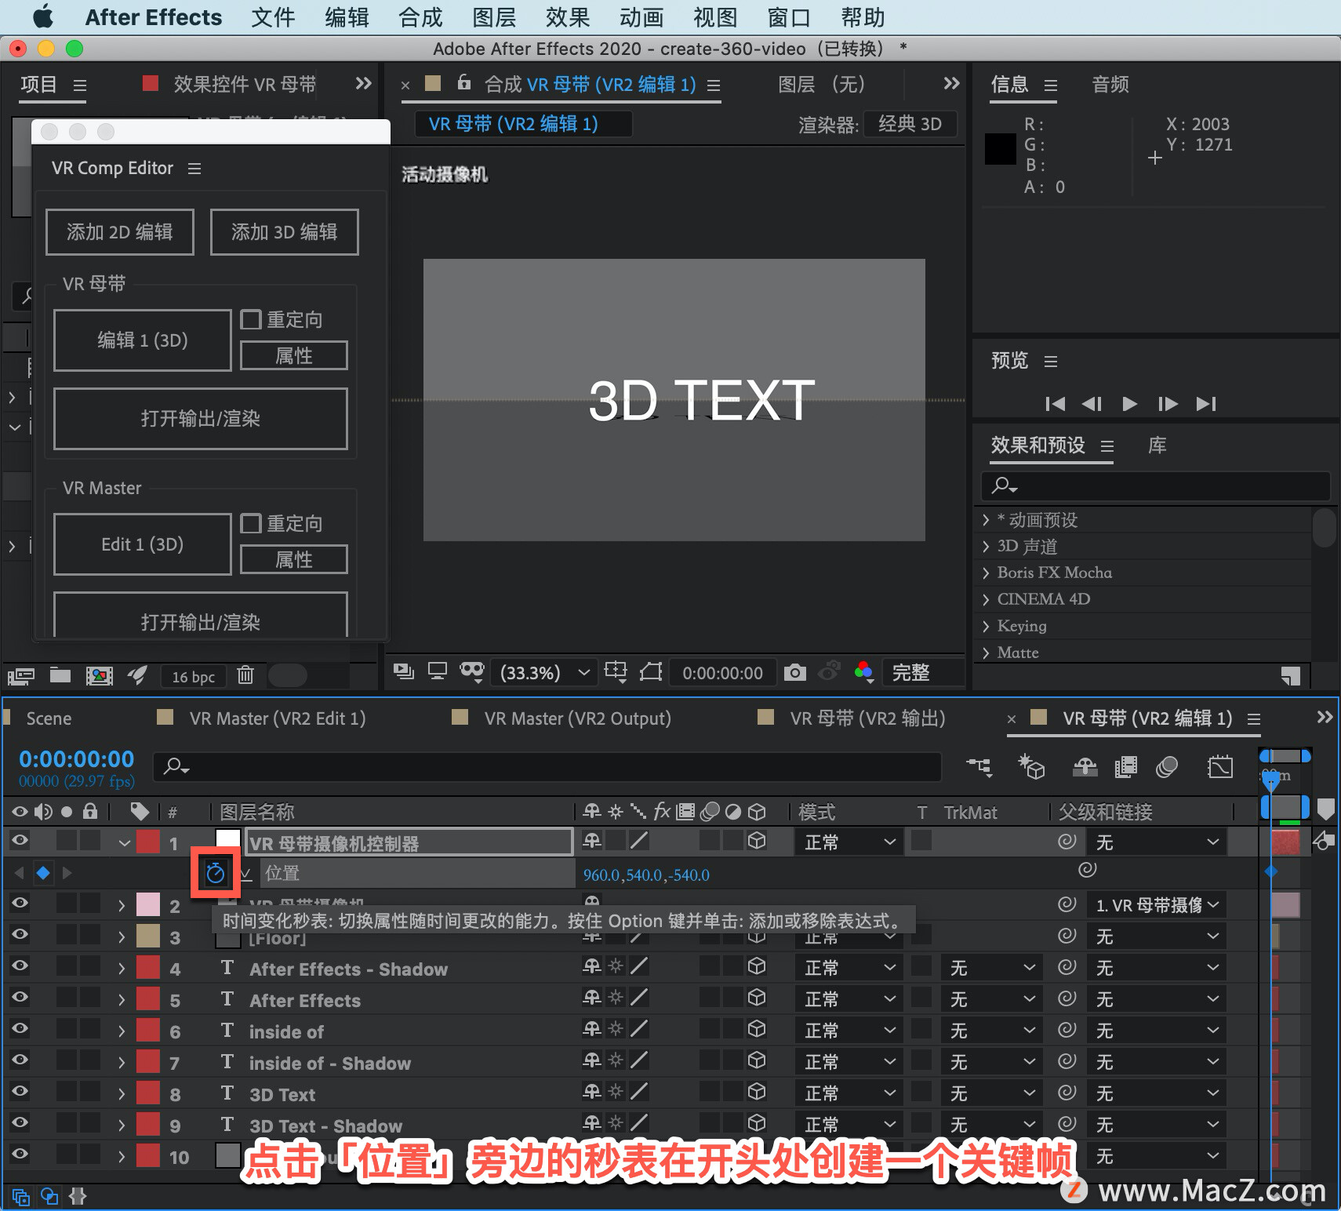Expand 3D Text layer properties
Viewport: 1341px width, 1211px height.
pyautogui.click(x=122, y=1094)
